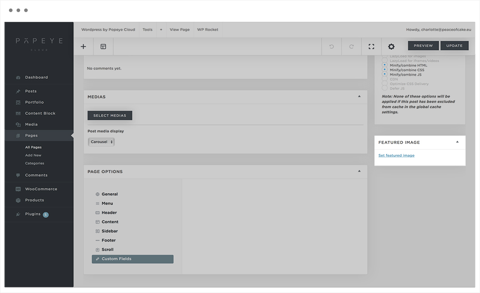
Task: Click the Popeye Cloud logo
Action: [39, 44]
